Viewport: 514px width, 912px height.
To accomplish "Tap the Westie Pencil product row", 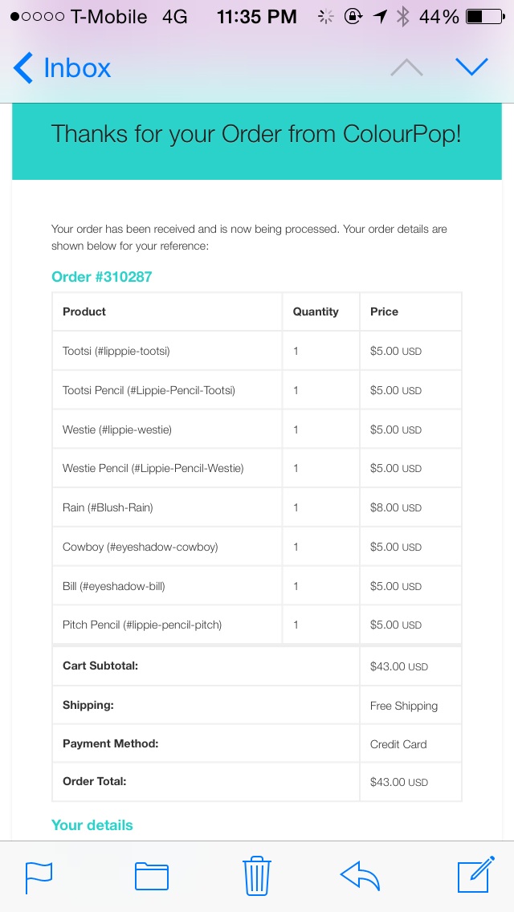I will pos(257,468).
